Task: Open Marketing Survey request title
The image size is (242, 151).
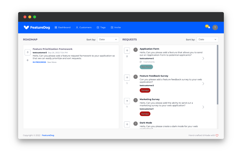Action: 149,99
